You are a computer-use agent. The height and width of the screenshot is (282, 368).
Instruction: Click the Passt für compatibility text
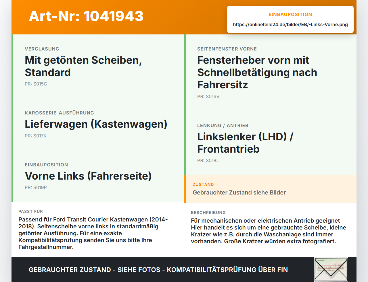pos(93,233)
